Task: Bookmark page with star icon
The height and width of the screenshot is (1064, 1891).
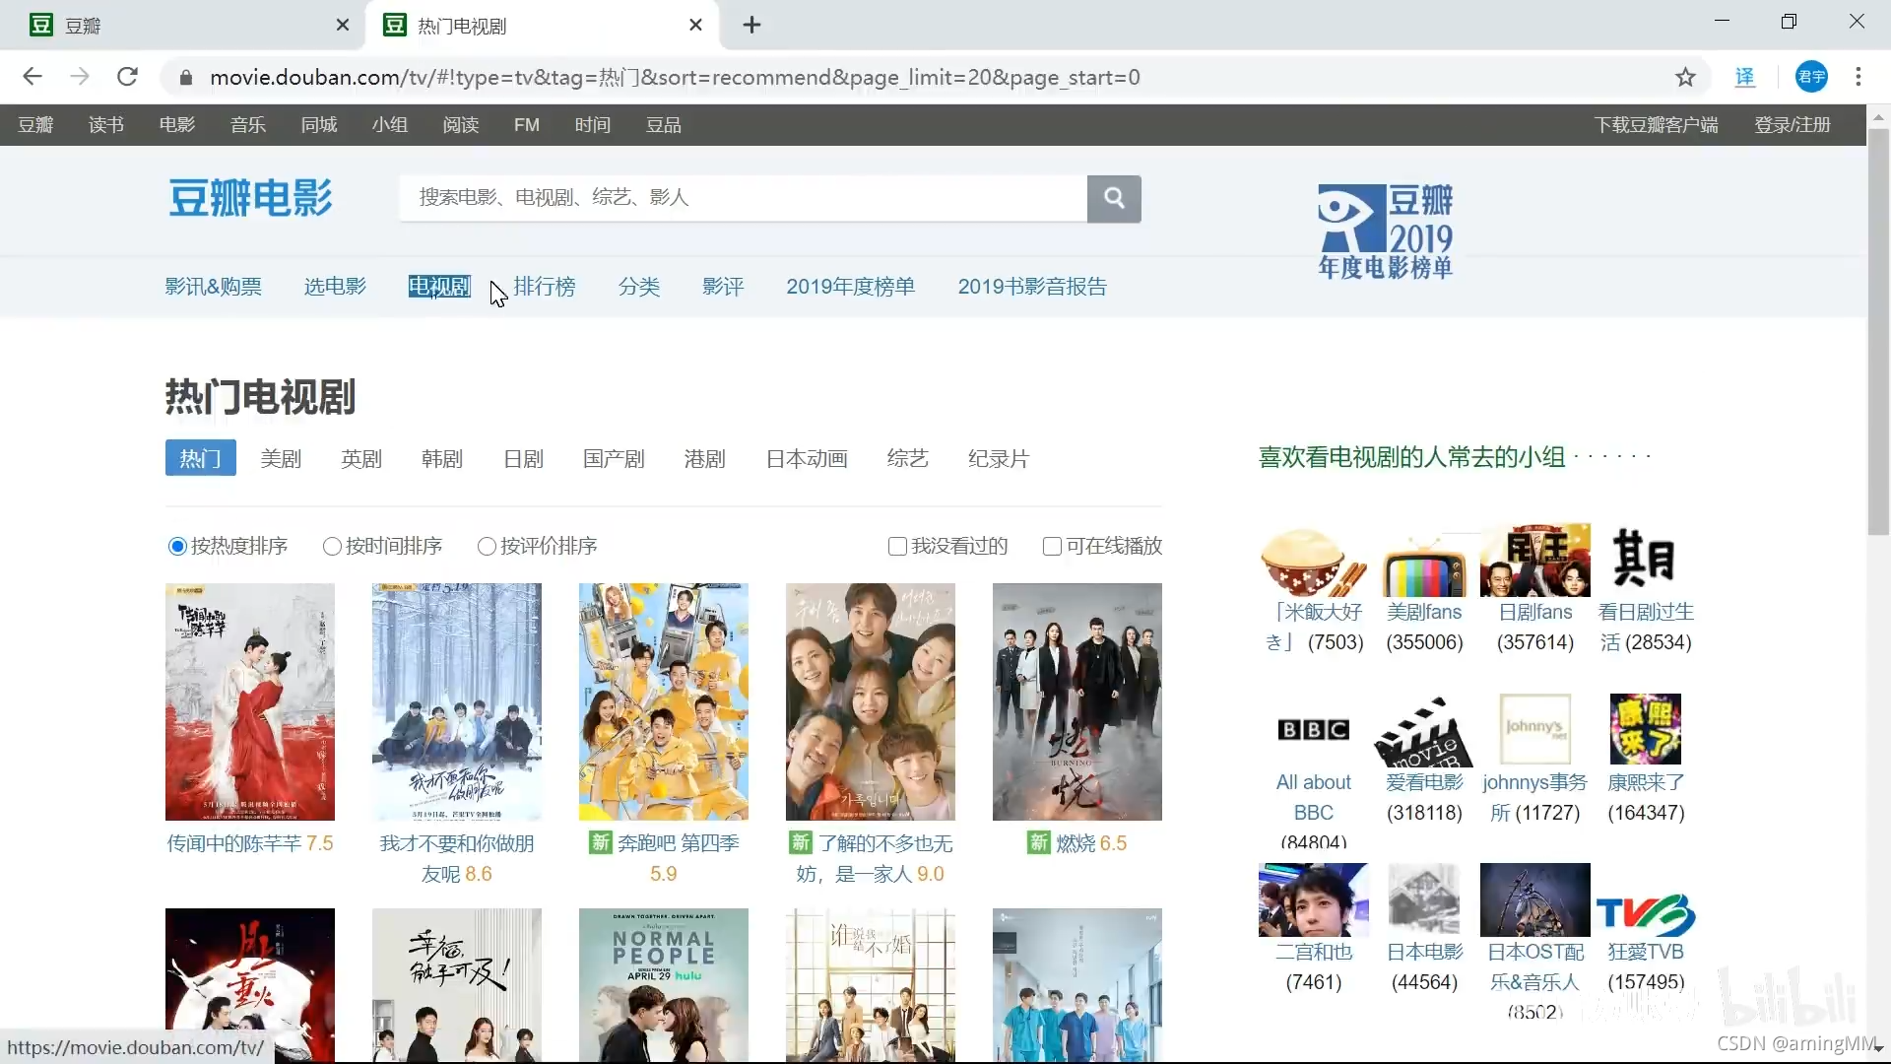Action: tap(1685, 77)
